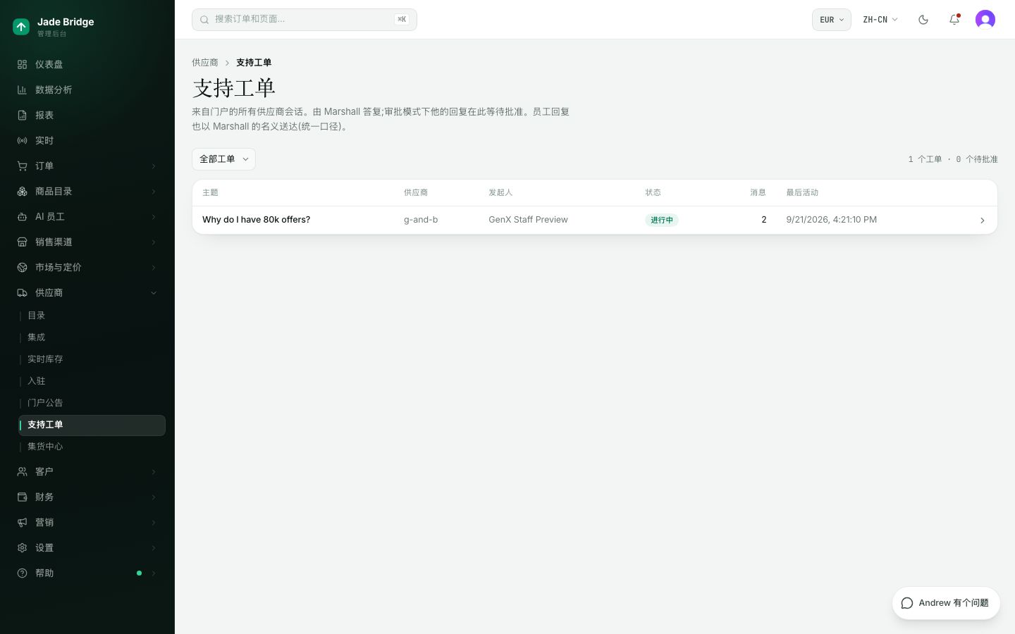
Task: Open the user avatar menu
Action: point(985,20)
